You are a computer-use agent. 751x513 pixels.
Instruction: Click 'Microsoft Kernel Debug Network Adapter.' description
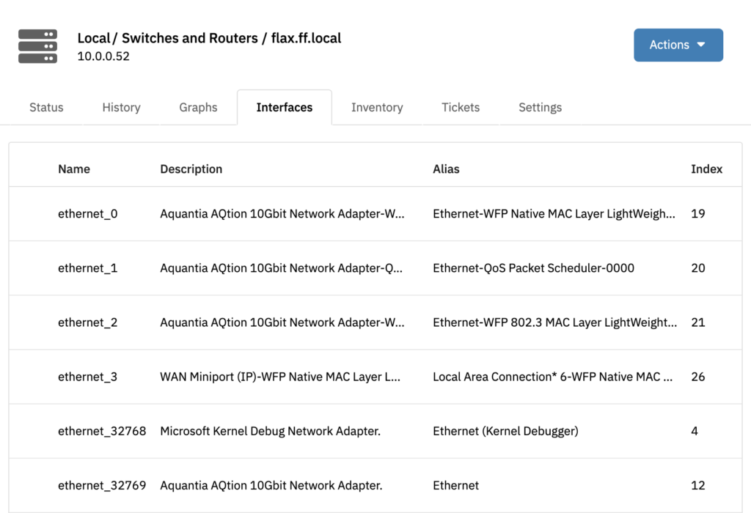coord(270,431)
